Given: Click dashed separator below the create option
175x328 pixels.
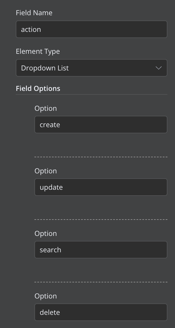Looking at the screenshot, I should tap(101, 157).
